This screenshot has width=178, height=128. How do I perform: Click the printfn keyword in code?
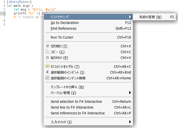tap(20, 13)
